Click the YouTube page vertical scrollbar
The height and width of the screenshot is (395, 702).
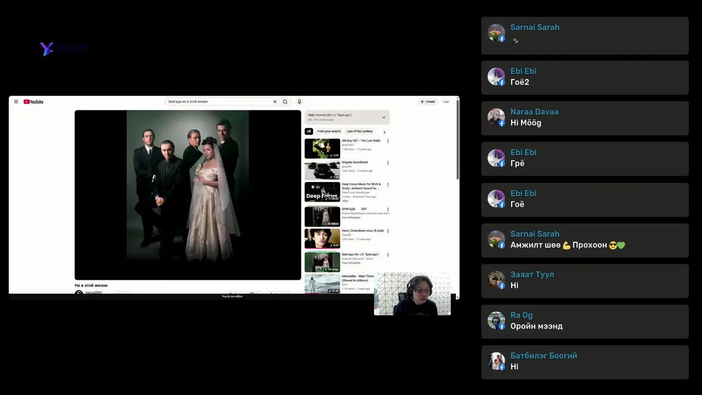coord(457,140)
